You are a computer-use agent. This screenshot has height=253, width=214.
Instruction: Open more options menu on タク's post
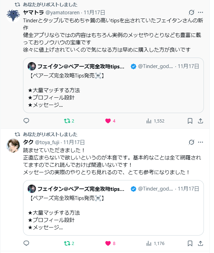point(200,142)
